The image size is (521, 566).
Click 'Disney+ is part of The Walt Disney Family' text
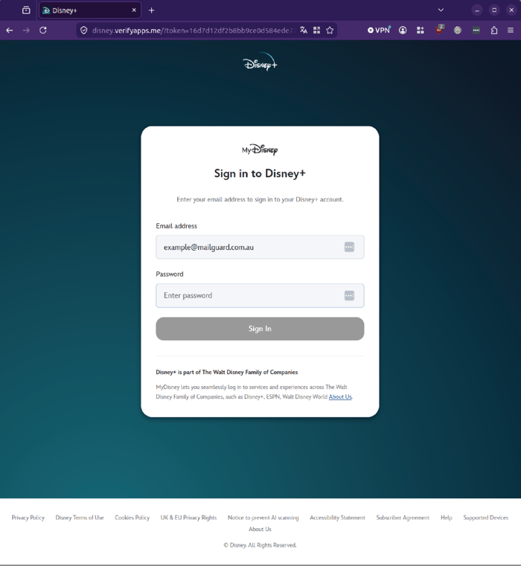point(227,372)
